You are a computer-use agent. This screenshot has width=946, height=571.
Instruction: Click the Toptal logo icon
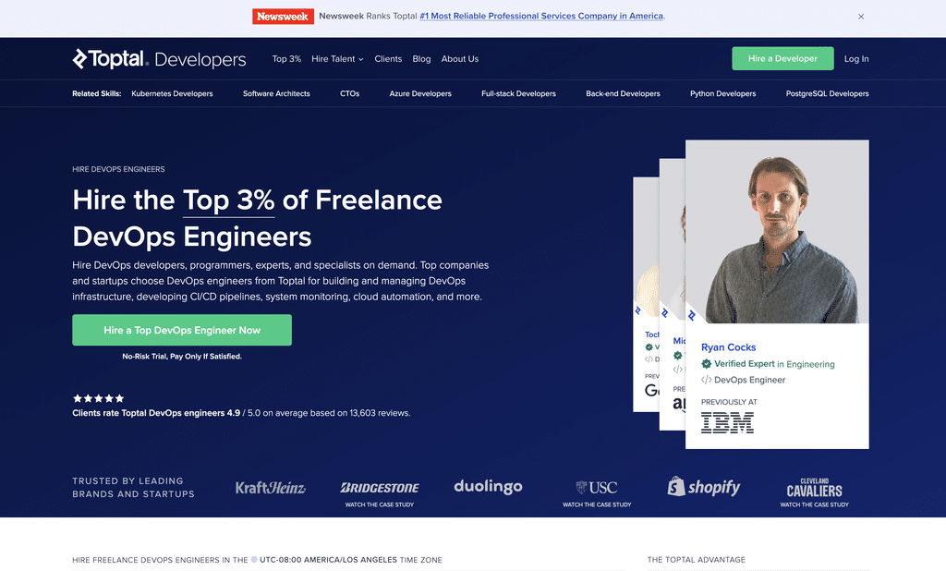pyautogui.click(x=80, y=58)
